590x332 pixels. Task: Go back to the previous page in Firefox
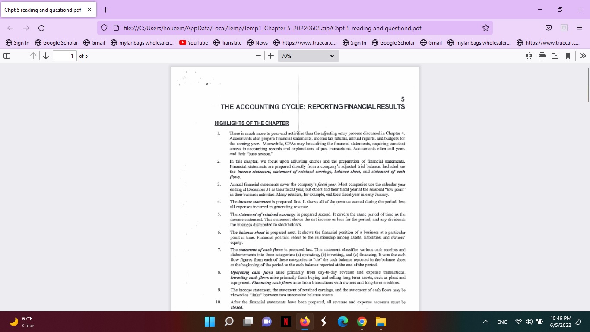point(10,28)
